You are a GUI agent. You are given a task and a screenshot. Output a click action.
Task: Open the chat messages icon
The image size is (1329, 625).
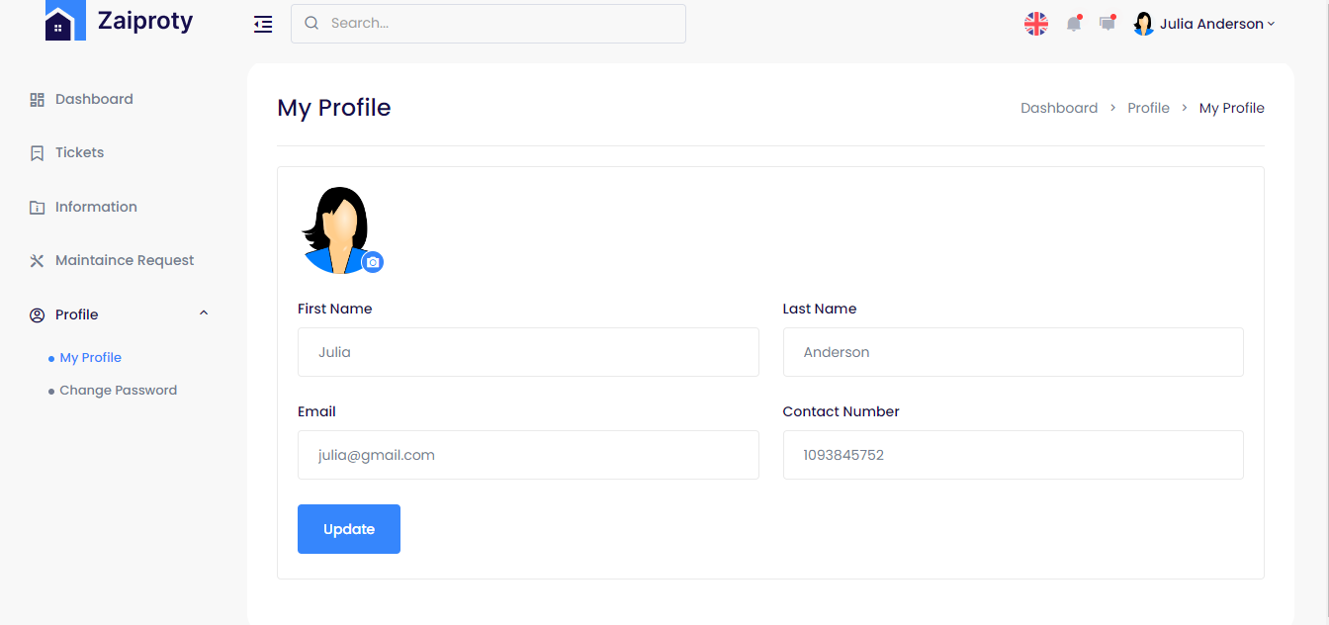pyautogui.click(x=1107, y=24)
